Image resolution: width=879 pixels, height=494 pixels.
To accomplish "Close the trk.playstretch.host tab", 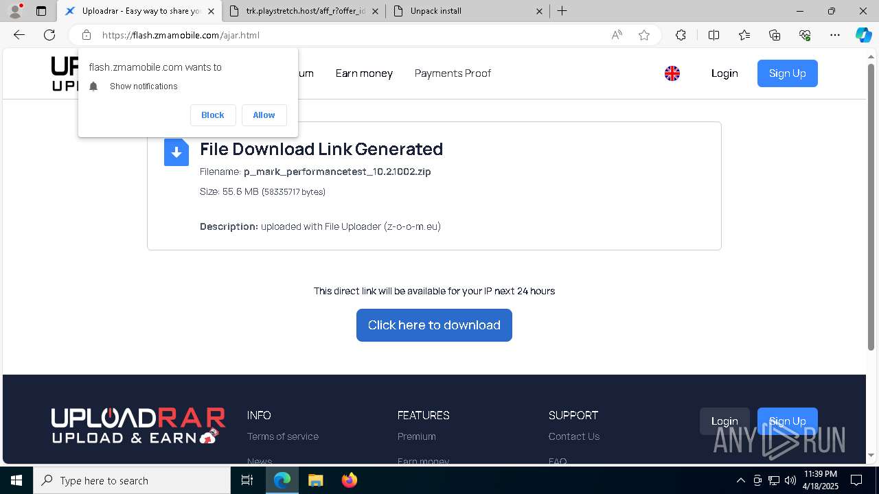I will pyautogui.click(x=375, y=11).
